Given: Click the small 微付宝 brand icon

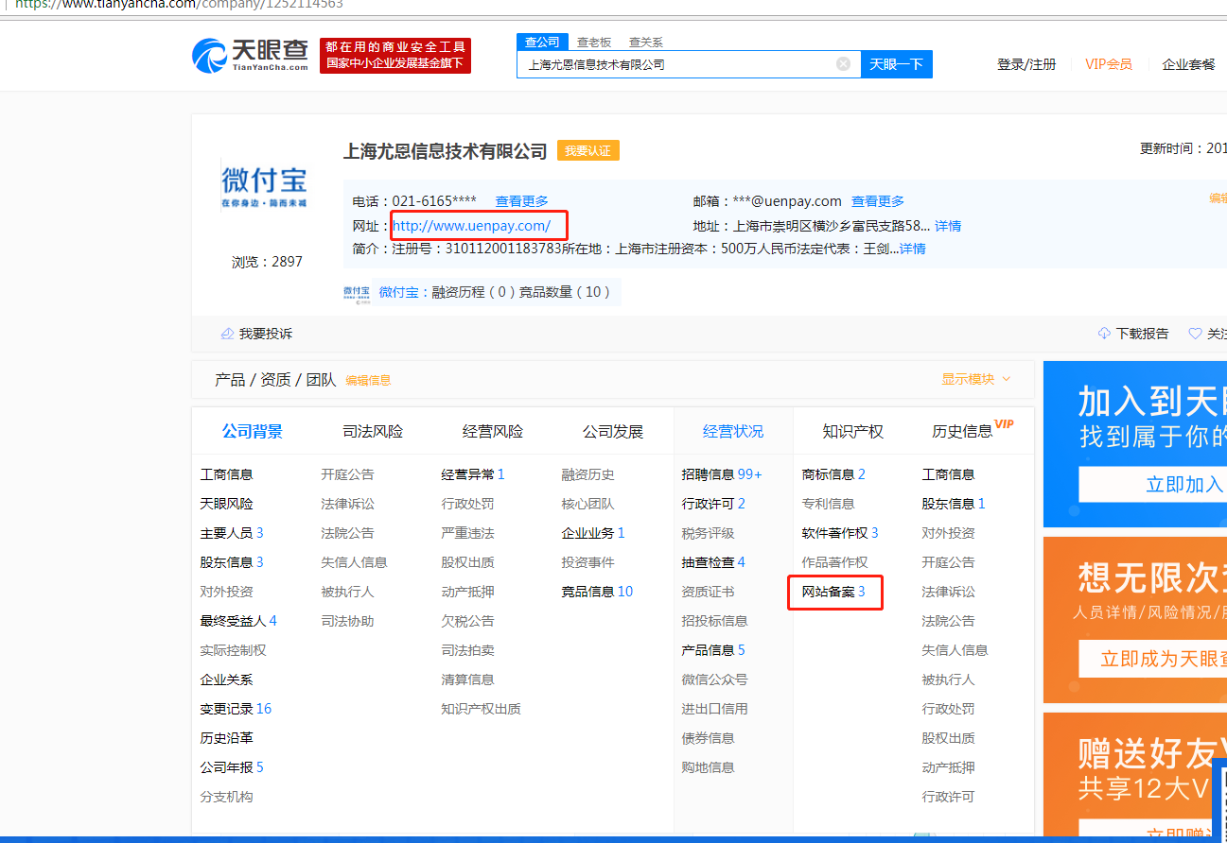Looking at the screenshot, I should click(x=357, y=293).
